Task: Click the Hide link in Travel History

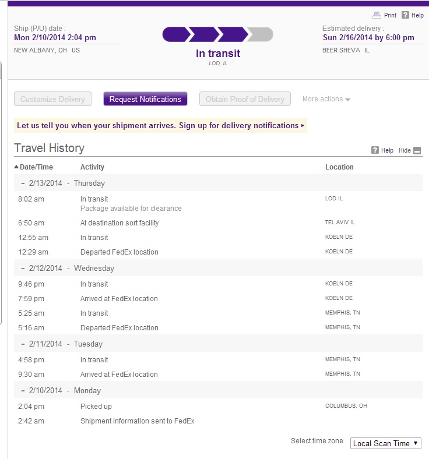Action: [405, 150]
